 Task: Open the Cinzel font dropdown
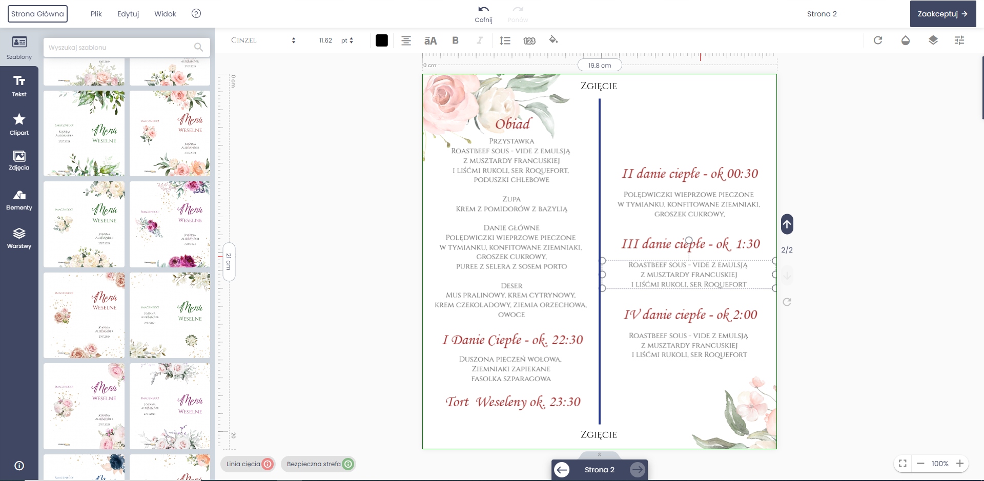[263, 40]
